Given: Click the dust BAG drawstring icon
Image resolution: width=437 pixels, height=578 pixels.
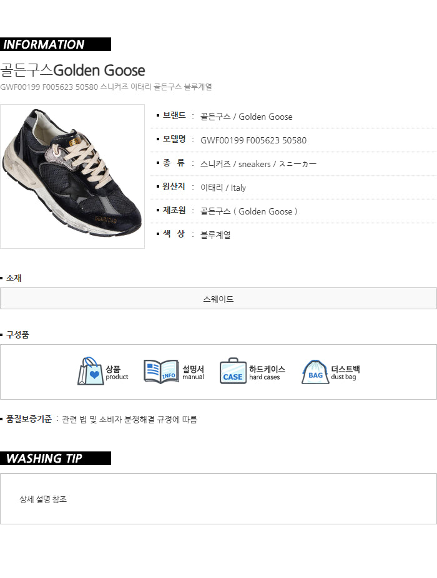Looking at the screenshot, I should coord(315,372).
